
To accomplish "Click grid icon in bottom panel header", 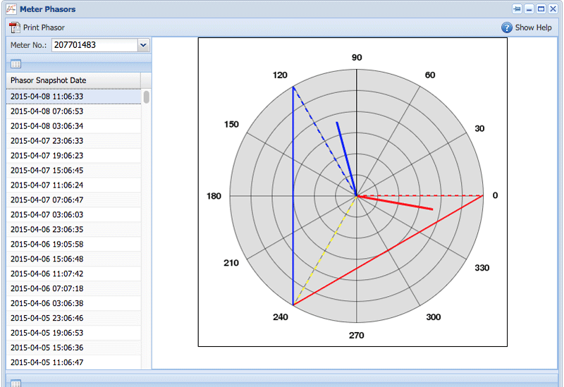I will tap(16, 383).
